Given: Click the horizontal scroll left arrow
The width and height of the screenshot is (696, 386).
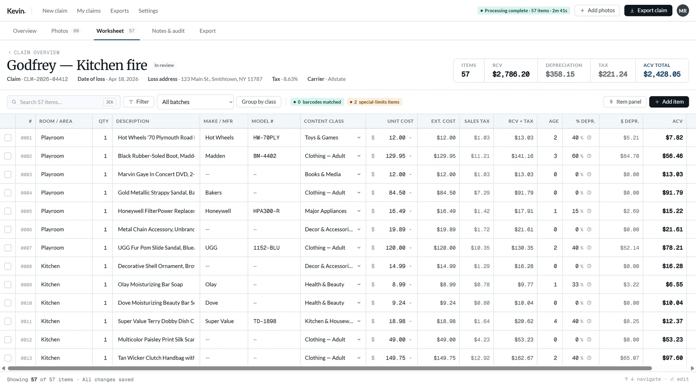Looking at the screenshot, I should [3, 368].
